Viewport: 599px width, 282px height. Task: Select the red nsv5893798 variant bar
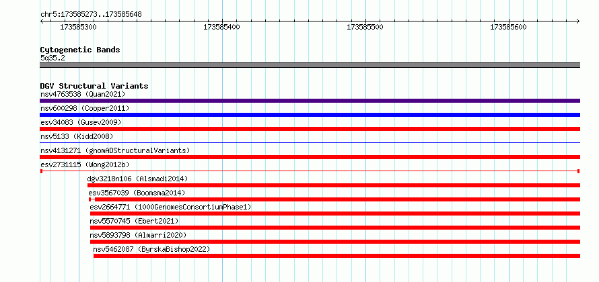point(335,242)
